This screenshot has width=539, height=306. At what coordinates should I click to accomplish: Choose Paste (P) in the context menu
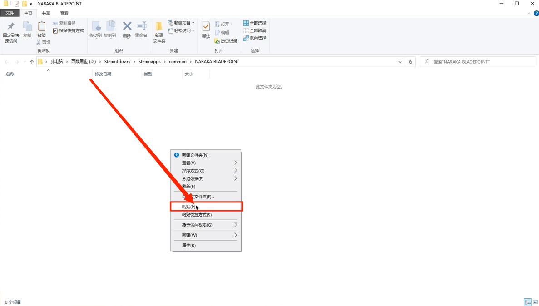206,207
